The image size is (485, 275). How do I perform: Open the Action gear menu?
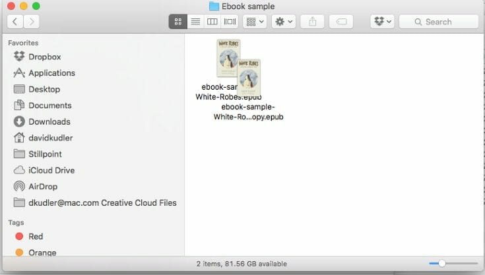(x=284, y=22)
